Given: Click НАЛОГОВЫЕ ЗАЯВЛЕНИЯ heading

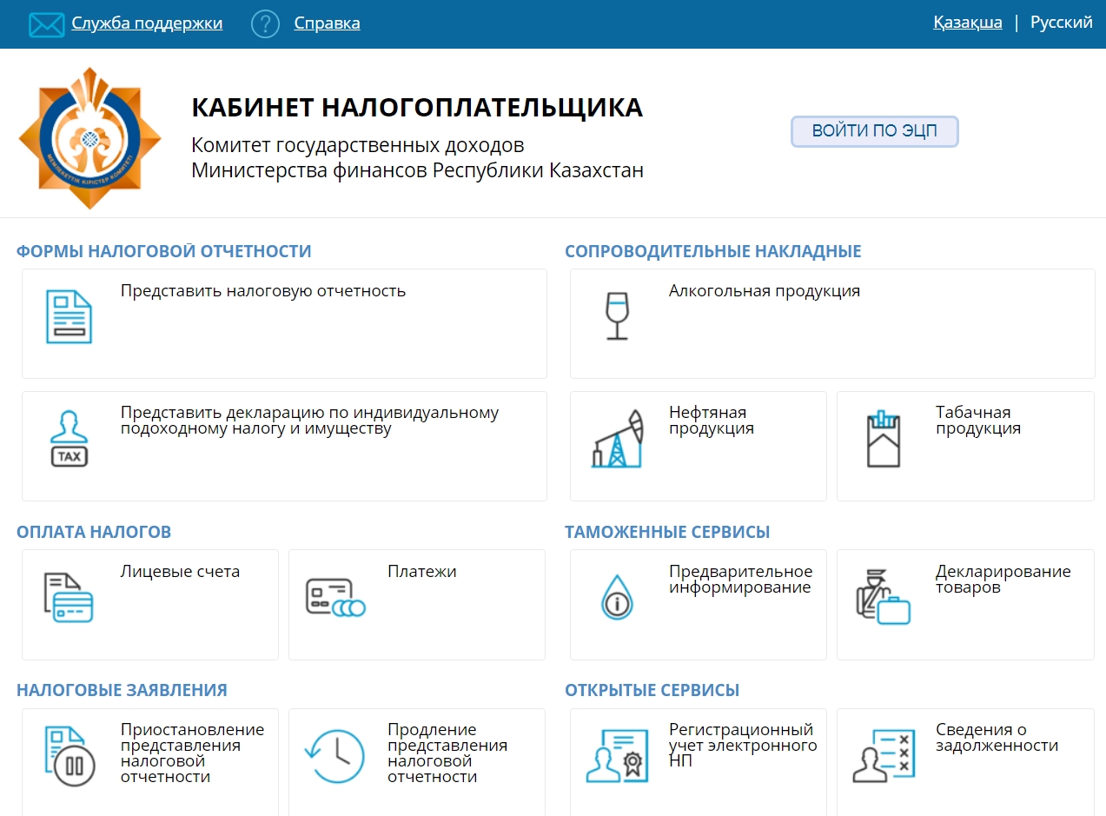Looking at the screenshot, I should [x=122, y=691].
